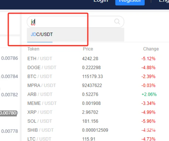Select the BTC / USDT pair row

coord(95,76)
